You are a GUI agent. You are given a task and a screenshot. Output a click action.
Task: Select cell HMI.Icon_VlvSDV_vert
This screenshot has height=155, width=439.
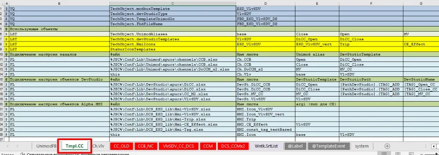[265, 114]
